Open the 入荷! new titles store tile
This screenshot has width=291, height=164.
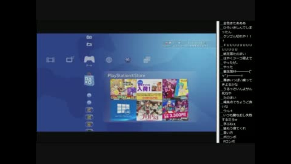pos(149,89)
